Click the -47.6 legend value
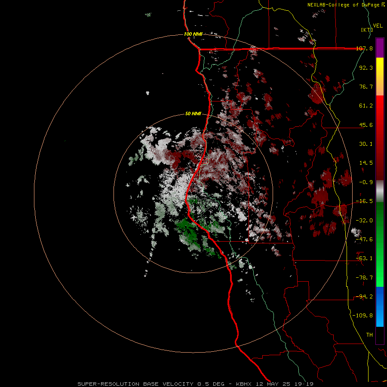387x387 pixels. [364, 240]
